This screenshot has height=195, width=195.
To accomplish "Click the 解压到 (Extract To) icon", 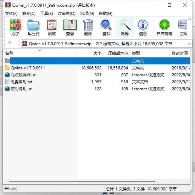I will click(x=33, y=27).
